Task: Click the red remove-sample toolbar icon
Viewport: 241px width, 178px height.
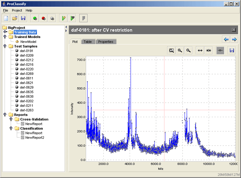Action: (x=43, y=18)
